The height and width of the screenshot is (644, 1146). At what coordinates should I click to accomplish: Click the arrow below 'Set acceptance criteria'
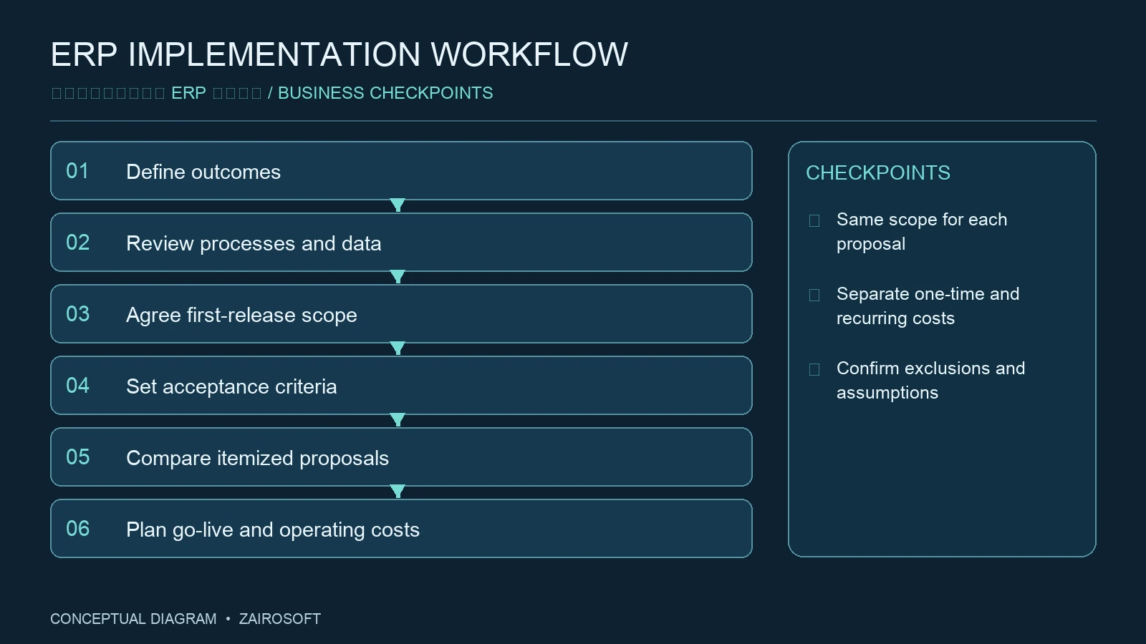pos(398,420)
